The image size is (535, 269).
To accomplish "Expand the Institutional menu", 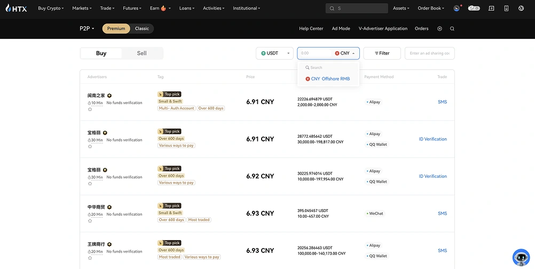I will click(246, 8).
